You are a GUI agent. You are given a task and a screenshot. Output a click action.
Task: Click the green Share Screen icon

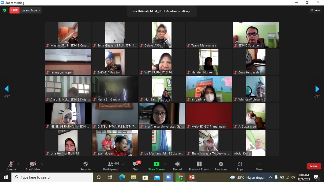pos(156,164)
